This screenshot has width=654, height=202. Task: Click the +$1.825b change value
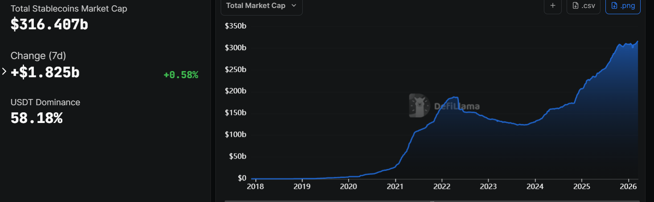point(45,72)
